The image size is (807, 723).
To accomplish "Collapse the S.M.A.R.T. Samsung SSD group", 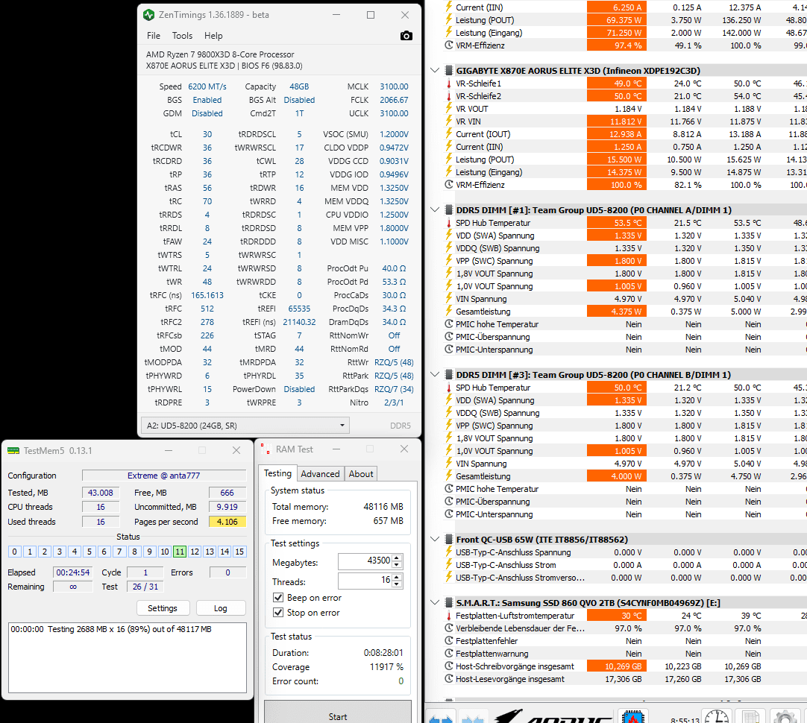I will pyautogui.click(x=435, y=603).
